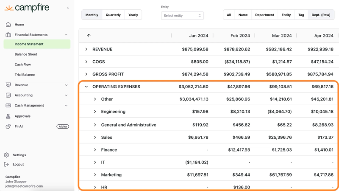Expand the Cash Management menu chevron
This screenshot has height=191, width=339.
point(66,105)
